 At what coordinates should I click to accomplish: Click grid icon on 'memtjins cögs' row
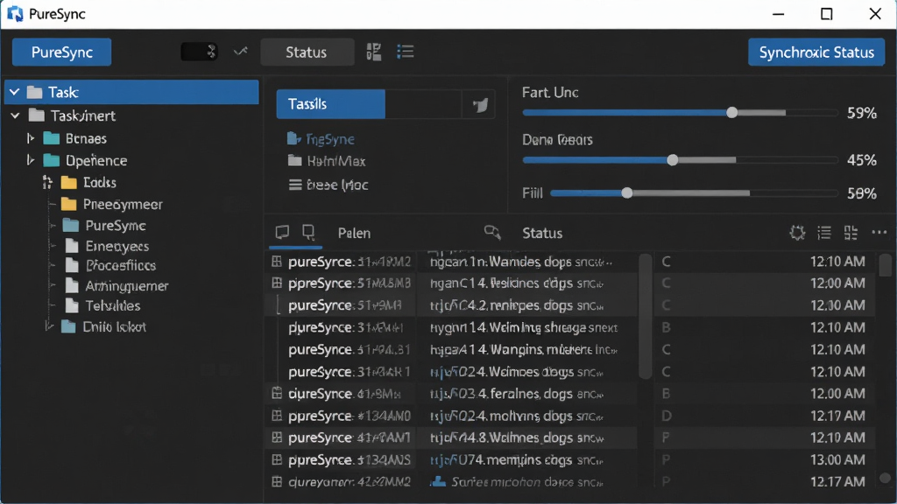point(277,459)
